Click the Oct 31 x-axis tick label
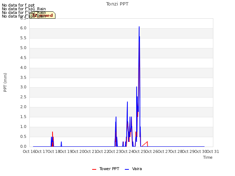235x176 pixels. click(x=213, y=151)
